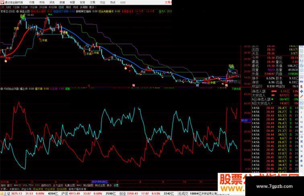Open the 市场 menu
The width and height of the screenshot is (304, 196).
point(42,2)
